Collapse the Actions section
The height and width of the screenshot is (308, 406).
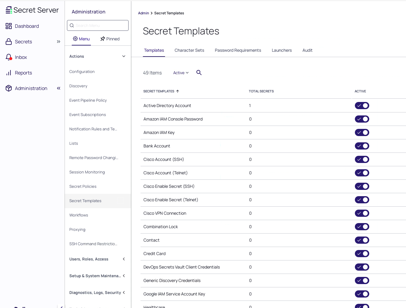(x=123, y=56)
